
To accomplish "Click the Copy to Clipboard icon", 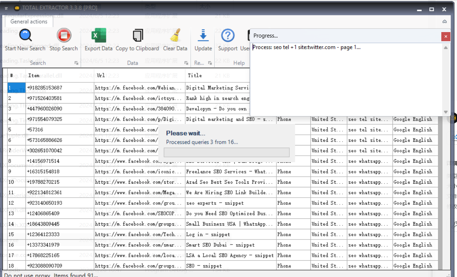I will (137, 36).
